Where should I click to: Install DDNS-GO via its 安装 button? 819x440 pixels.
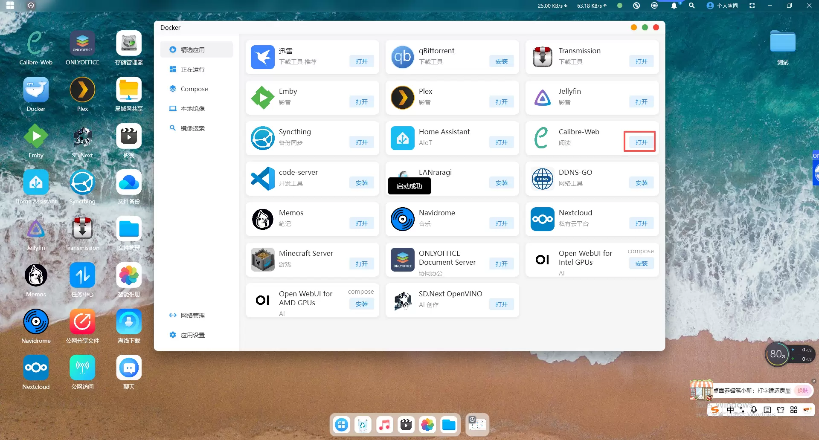[641, 183]
